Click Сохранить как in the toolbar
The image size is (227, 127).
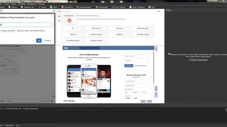28,7
